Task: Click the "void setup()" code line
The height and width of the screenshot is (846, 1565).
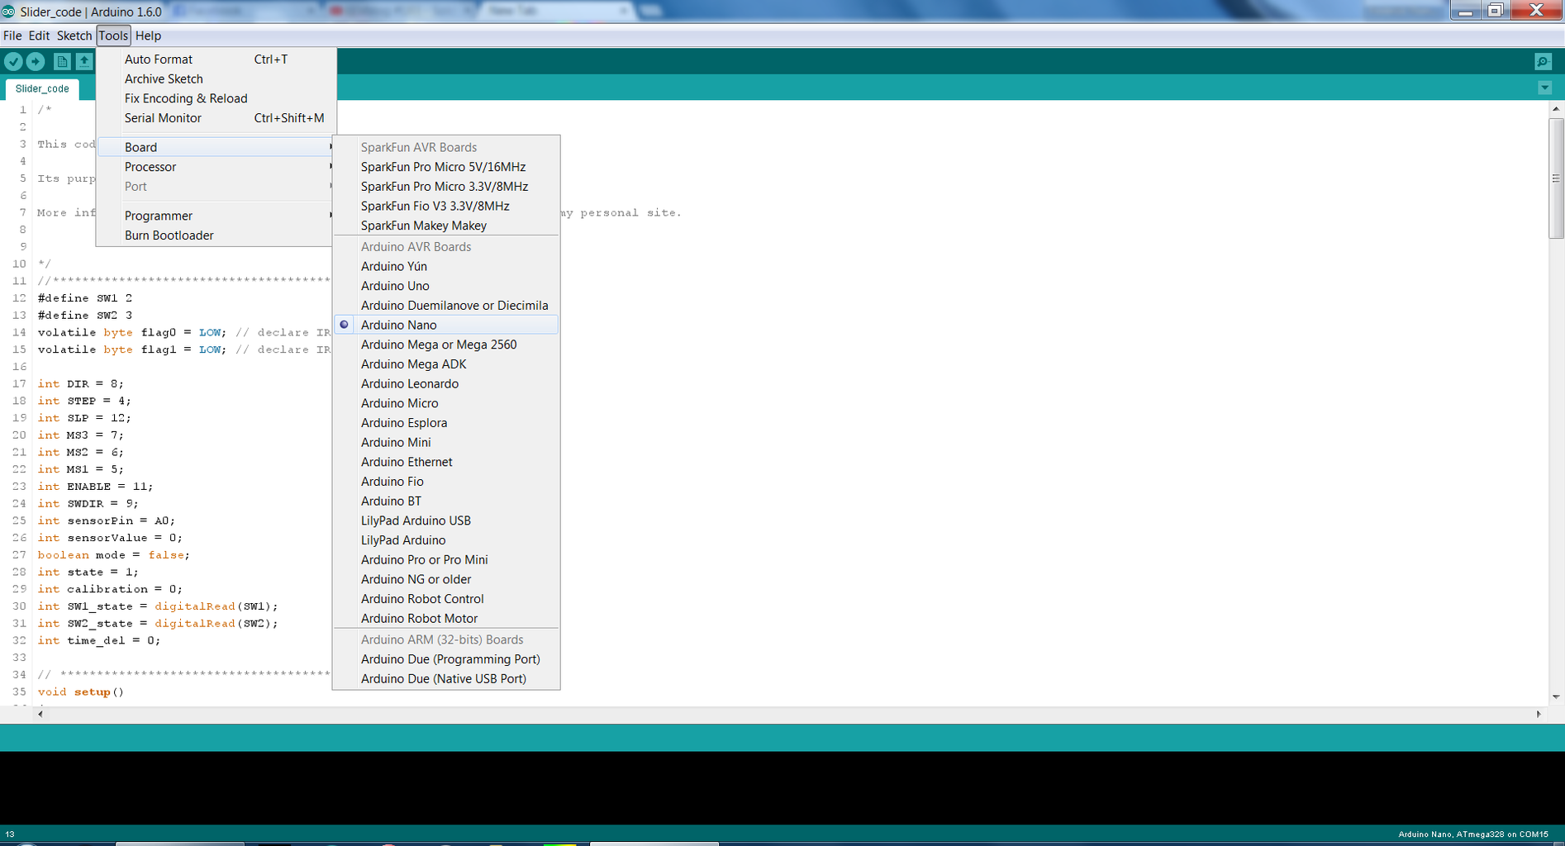Action: [x=80, y=692]
